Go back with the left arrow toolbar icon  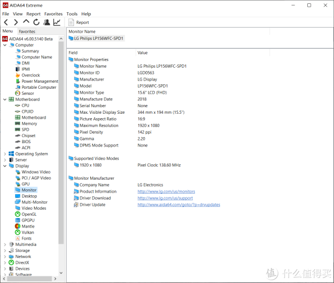[6, 22]
